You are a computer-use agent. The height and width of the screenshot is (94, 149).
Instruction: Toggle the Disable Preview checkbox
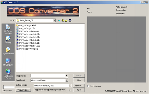(x=88, y=86)
